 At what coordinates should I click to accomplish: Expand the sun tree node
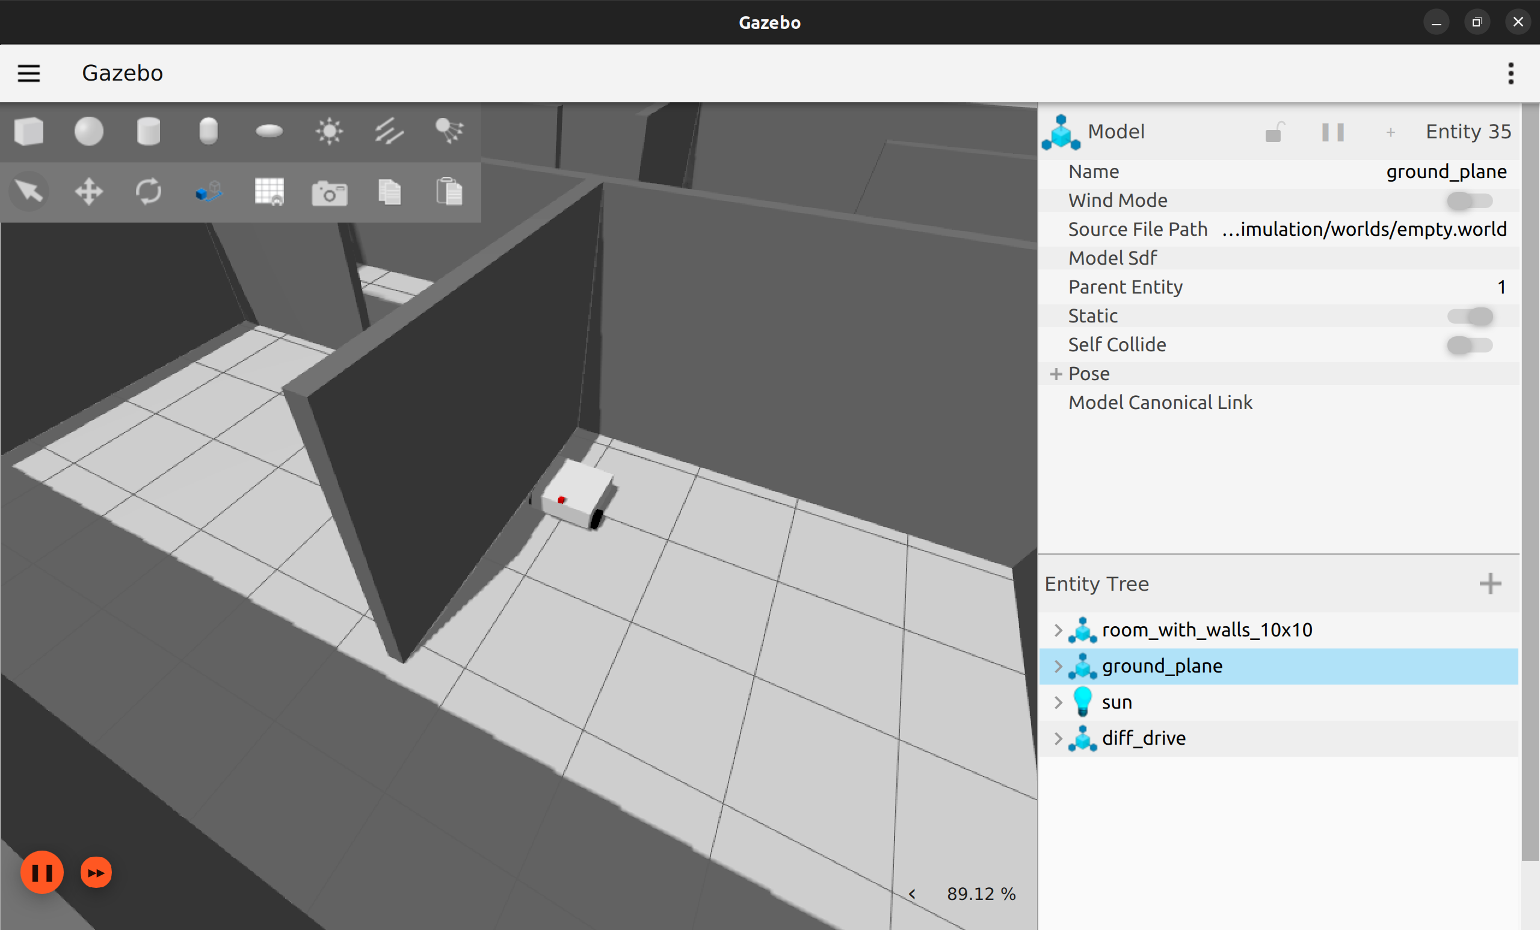[1058, 703]
